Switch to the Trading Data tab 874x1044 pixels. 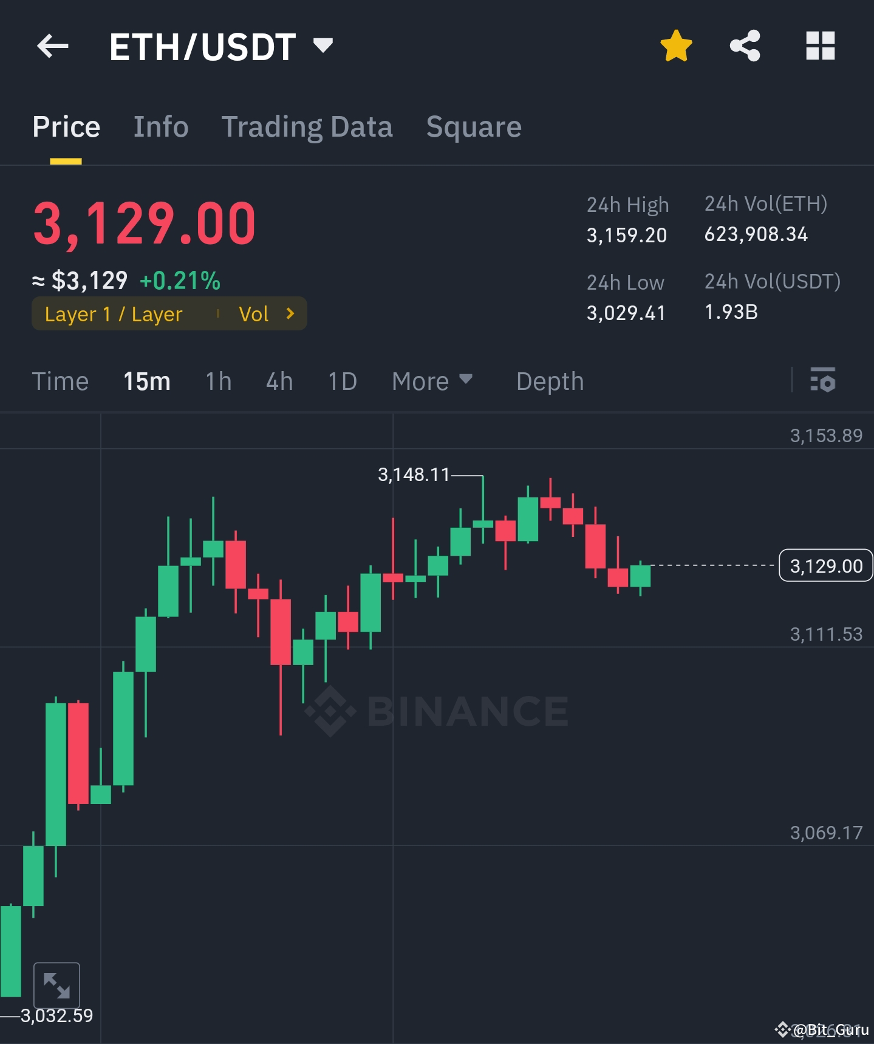(307, 126)
